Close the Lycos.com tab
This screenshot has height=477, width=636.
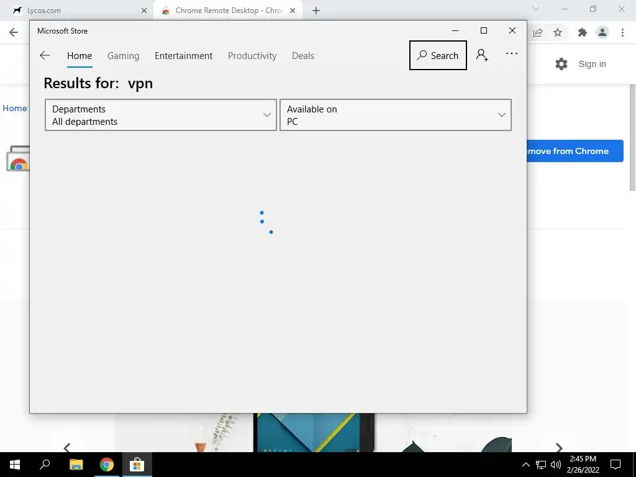tap(144, 11)
